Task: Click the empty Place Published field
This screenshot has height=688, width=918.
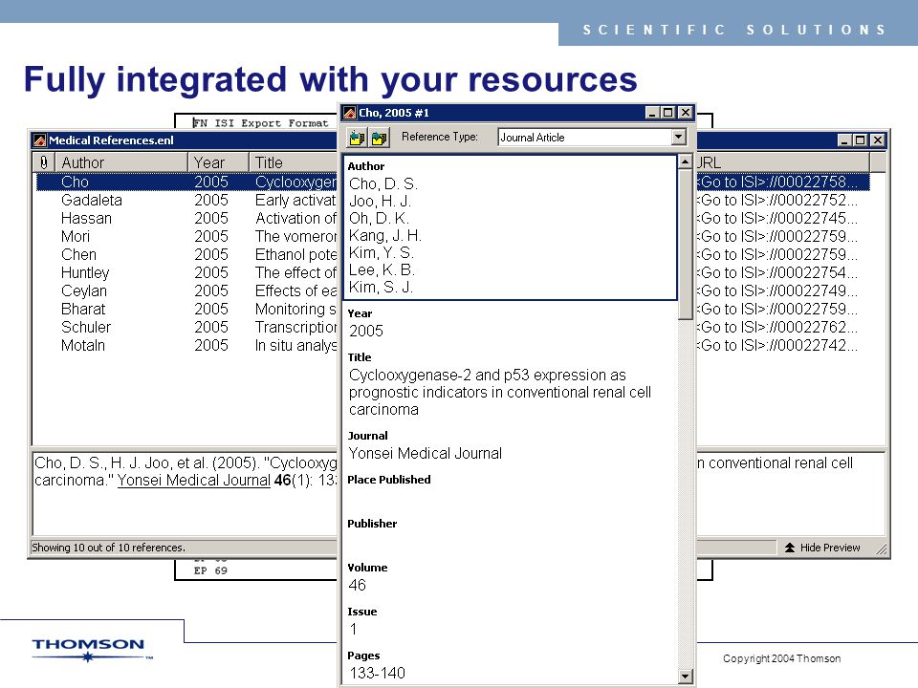Action: click(x=510, y=498)
